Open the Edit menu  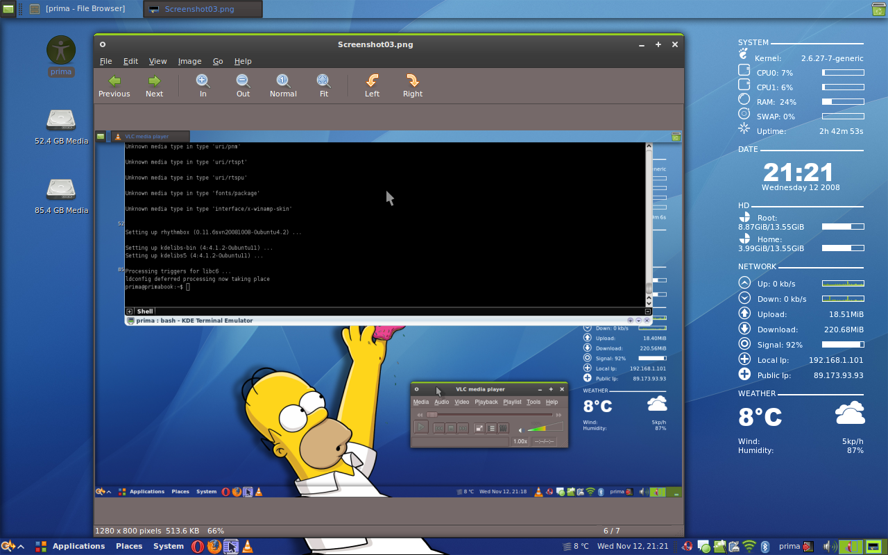pyautogui.click(x=130, y=61)
